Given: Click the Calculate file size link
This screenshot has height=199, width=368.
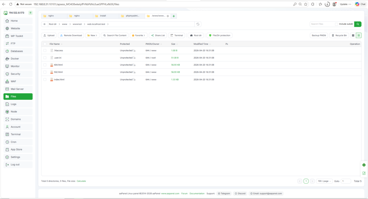Looking at the screenshot, I should pos(81,181).
